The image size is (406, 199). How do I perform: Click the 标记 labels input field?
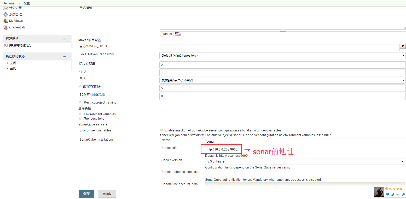coord(282,73)
